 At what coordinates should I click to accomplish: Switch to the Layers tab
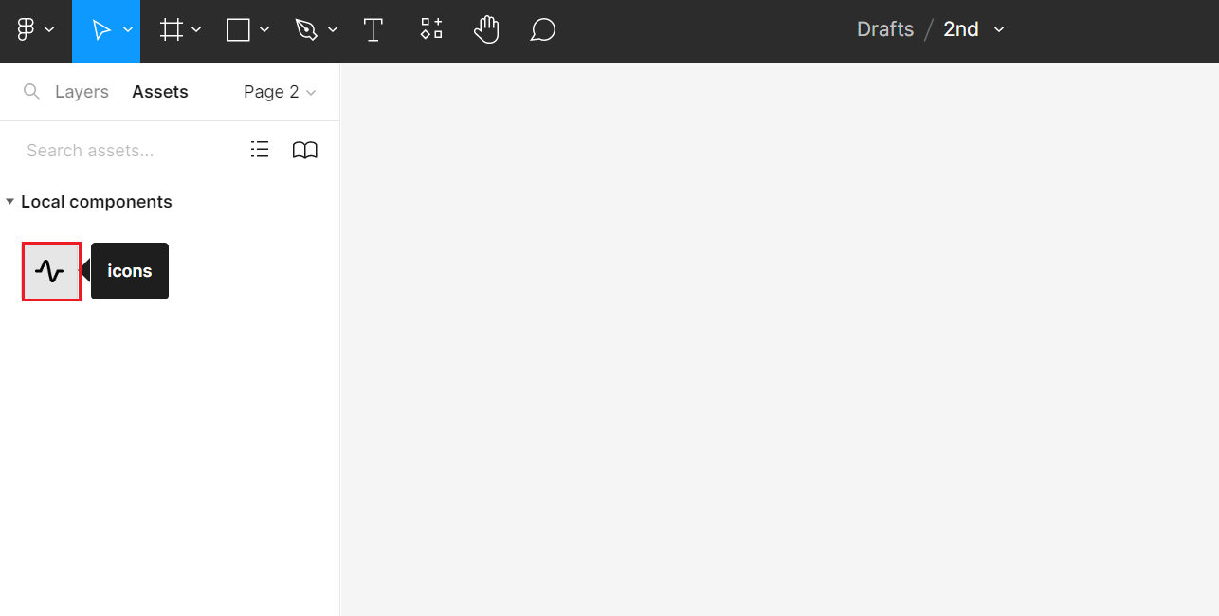[82, 92]
